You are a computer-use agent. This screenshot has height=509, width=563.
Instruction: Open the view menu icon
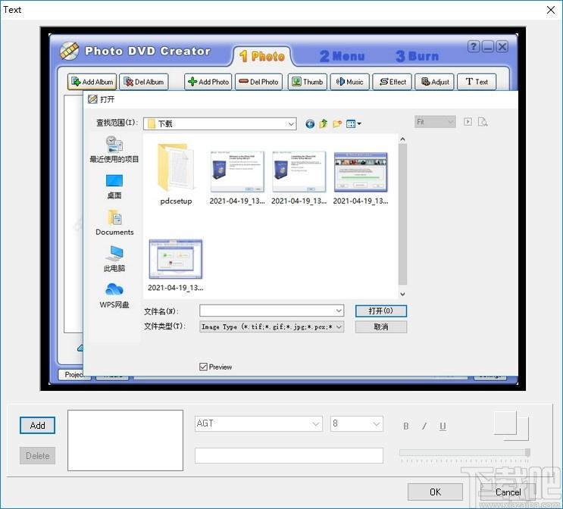tap(353, 123)
